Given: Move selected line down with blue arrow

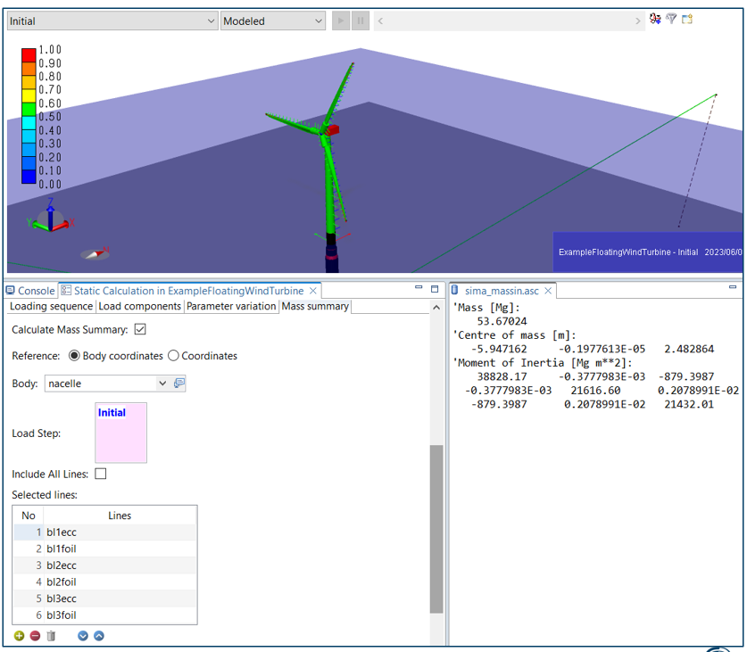Looking at the screenshot, I should (x=83, y=636).
